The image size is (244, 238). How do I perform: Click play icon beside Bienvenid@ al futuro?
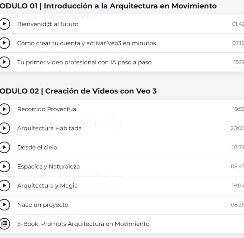point(4,24)
